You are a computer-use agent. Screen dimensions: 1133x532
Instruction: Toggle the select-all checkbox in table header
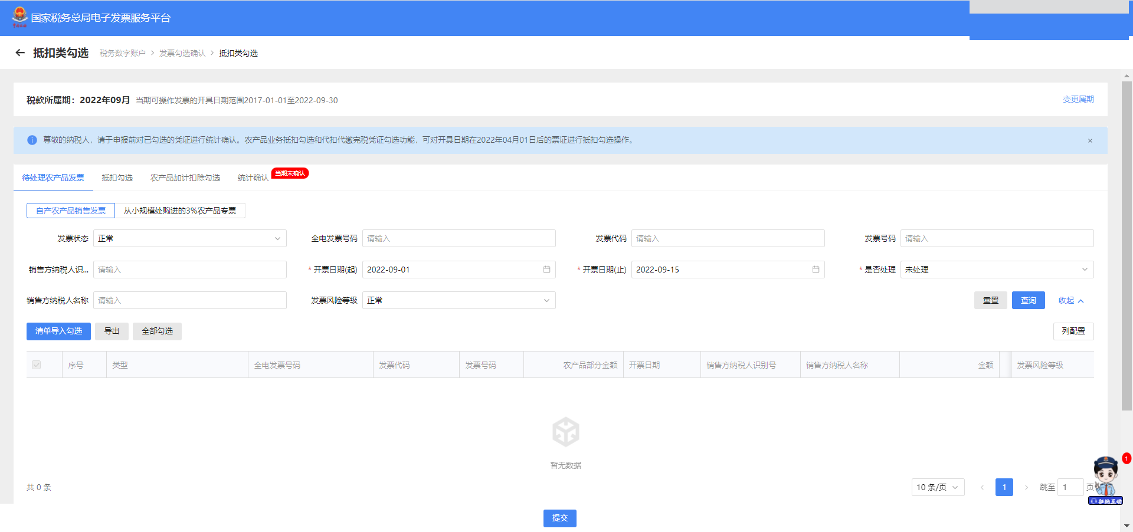(x=37, y=365)
